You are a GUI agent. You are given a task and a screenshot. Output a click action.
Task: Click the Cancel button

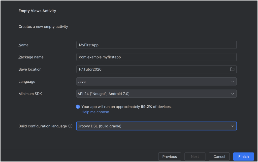click(219, 156)
